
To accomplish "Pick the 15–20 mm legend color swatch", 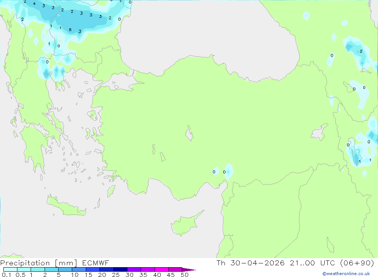I will tap(93, 269).
